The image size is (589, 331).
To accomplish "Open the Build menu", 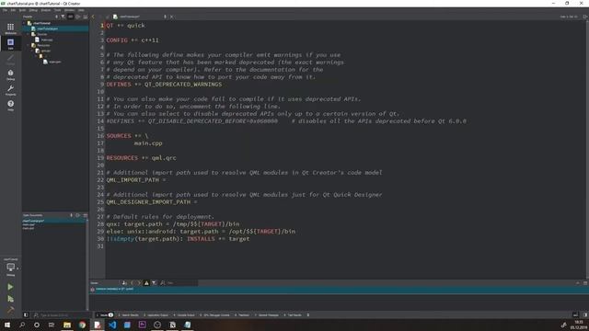I will coord(22,10).
